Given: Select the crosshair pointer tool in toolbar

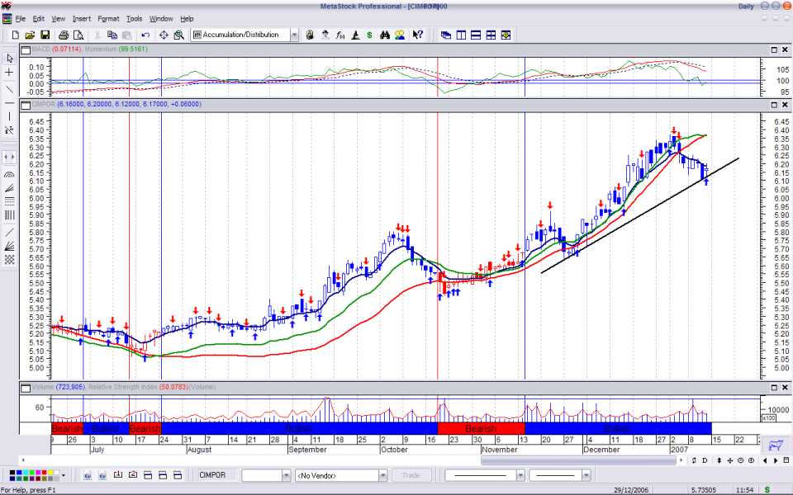Looking at the screenshot, I should coord(164,35).
